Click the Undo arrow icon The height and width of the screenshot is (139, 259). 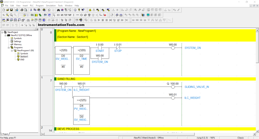[49, 10]
